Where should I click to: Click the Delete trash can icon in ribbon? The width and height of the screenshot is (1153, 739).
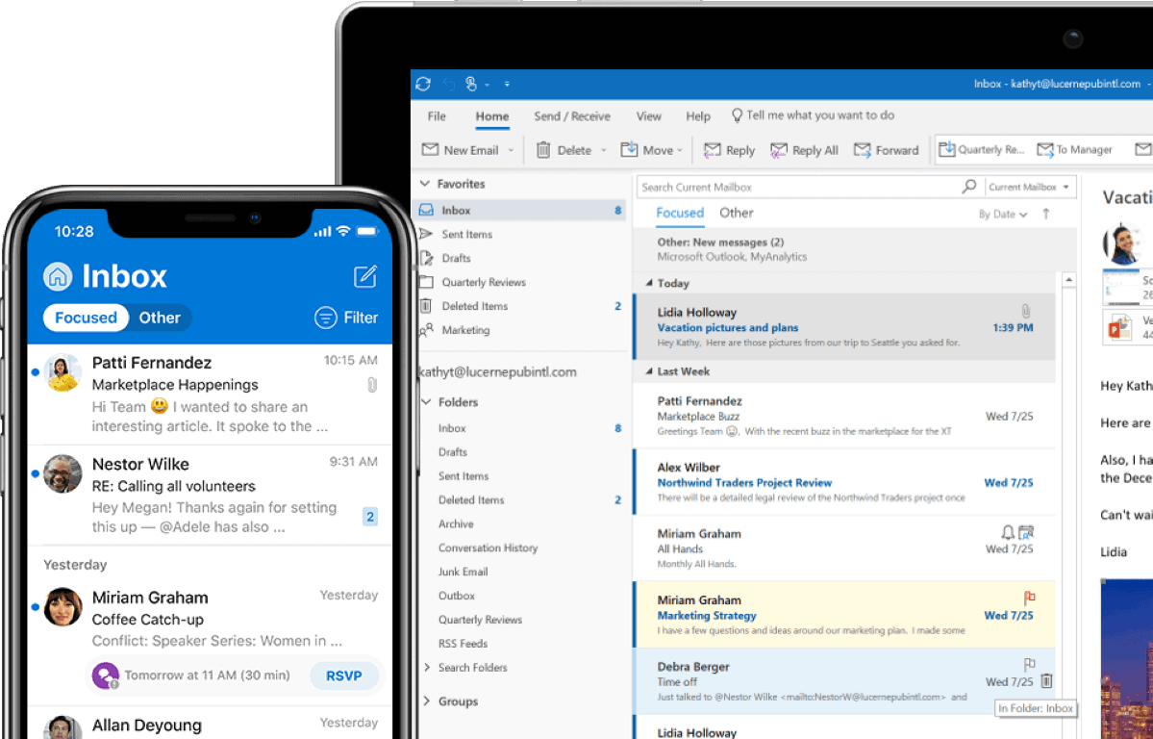click(543, 150)
